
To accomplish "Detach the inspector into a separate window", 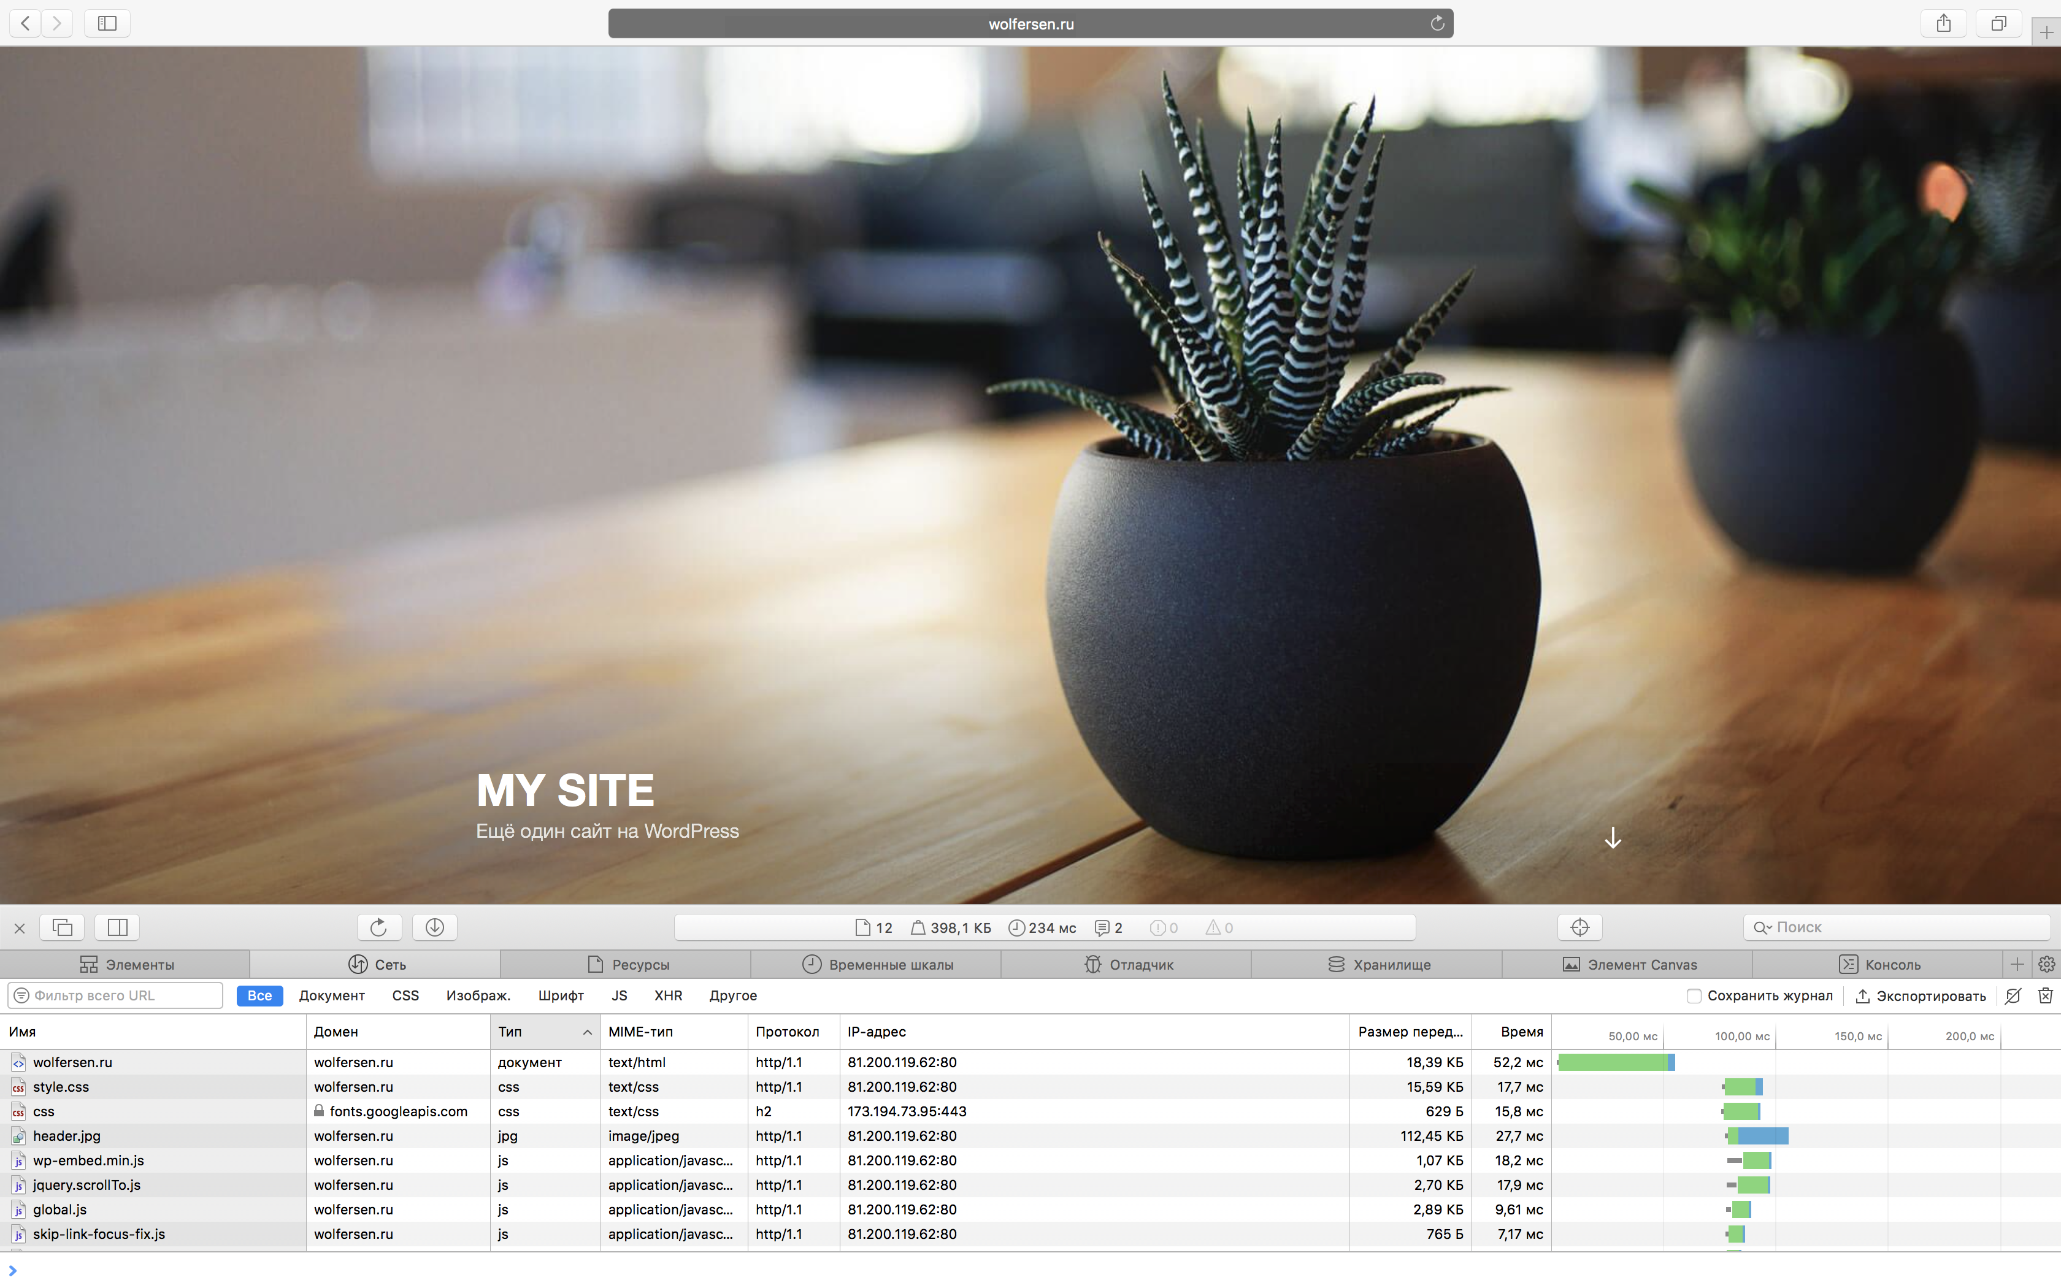I will click(62, 927).
